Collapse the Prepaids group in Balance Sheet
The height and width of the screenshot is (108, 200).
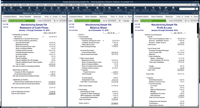pos(81,70)
